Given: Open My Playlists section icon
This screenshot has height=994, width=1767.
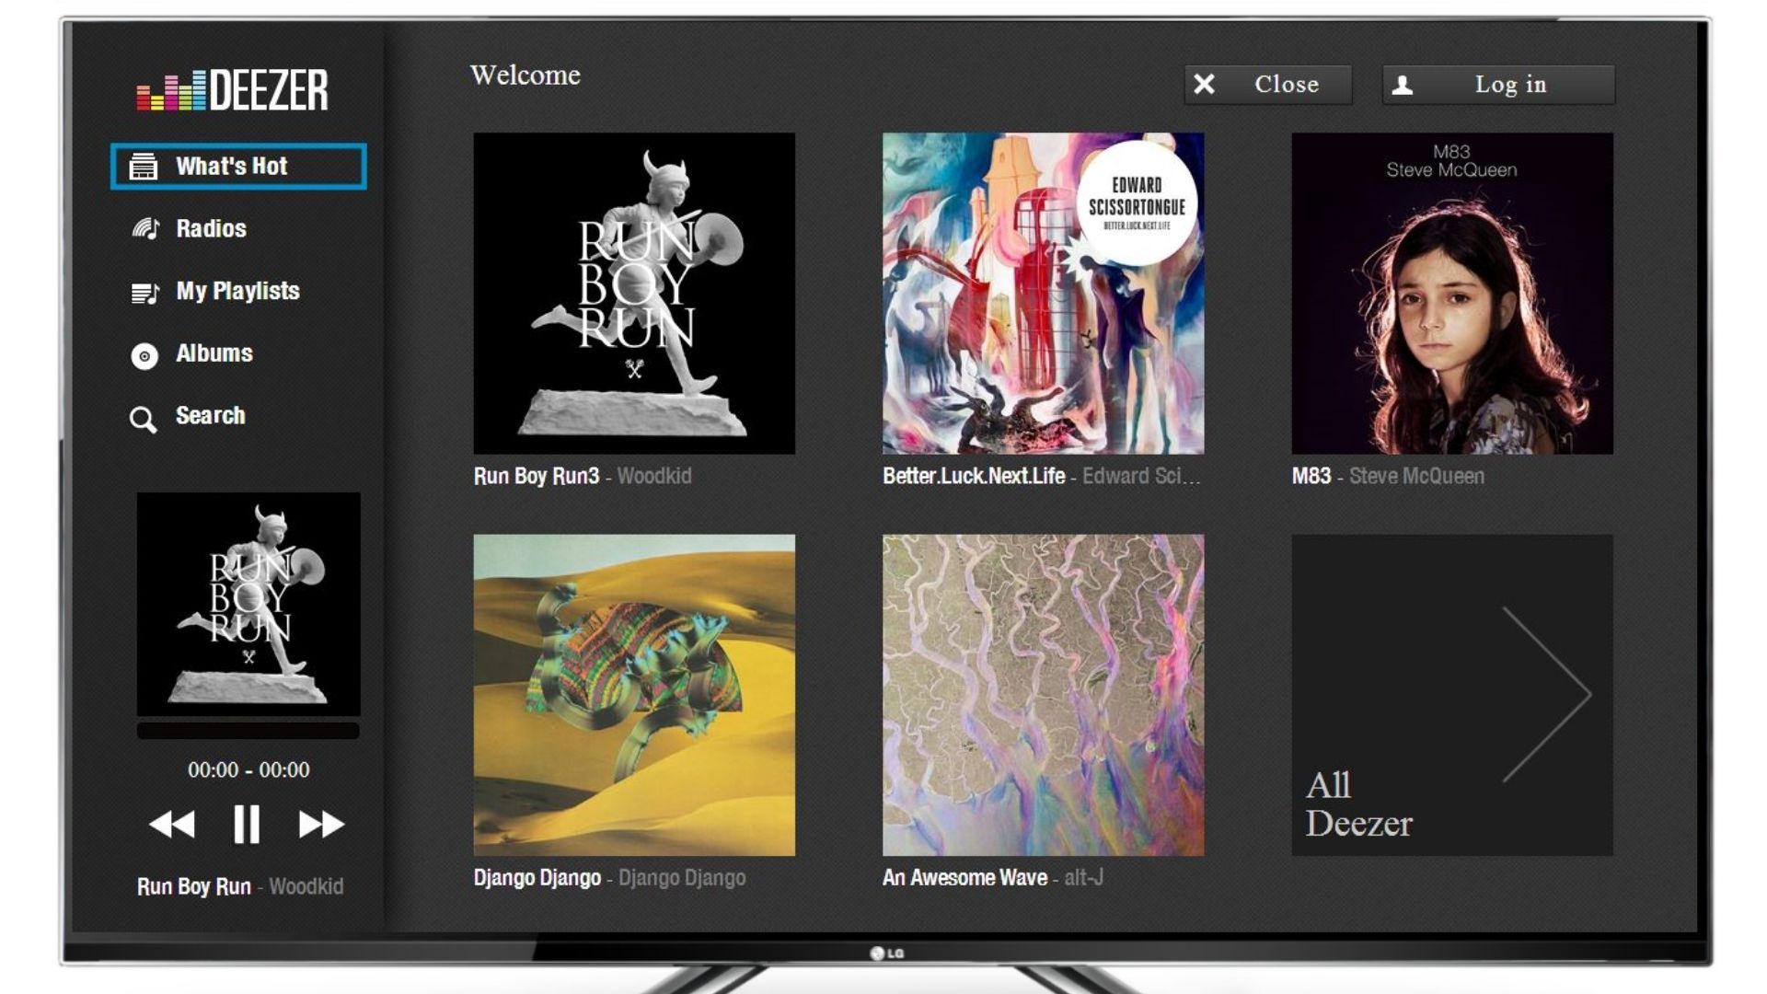Looking at the screenshot, I should coord(142,291).
